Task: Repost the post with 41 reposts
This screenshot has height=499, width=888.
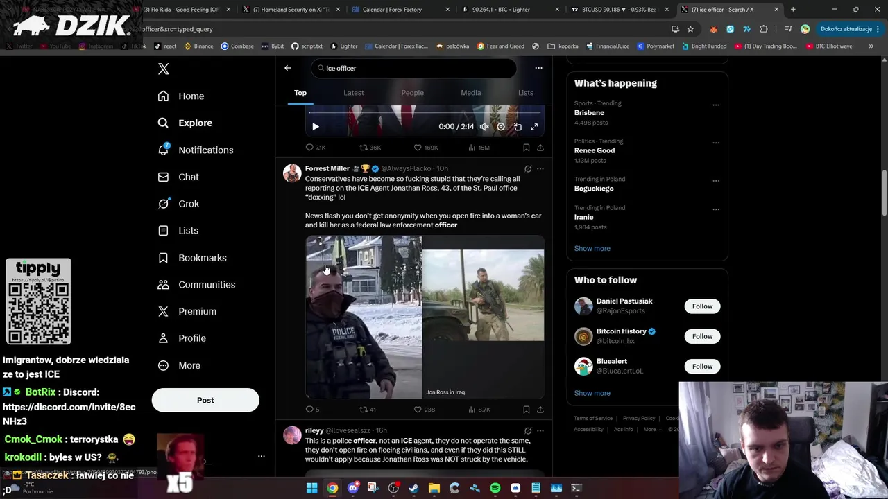Action: 368,410
